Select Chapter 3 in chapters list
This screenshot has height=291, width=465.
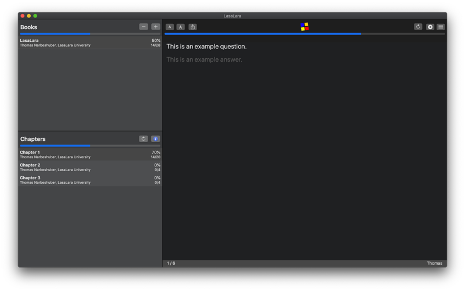tap(90, 180)
